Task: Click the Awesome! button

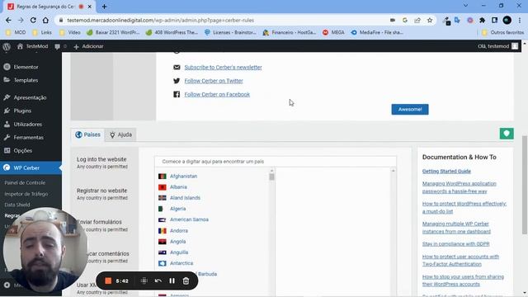Action: click(410, 109)
